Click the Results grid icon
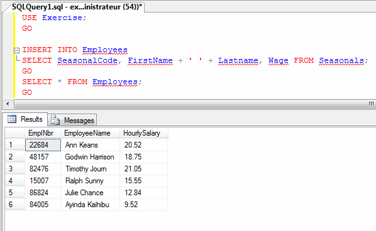 click(12, 119)
